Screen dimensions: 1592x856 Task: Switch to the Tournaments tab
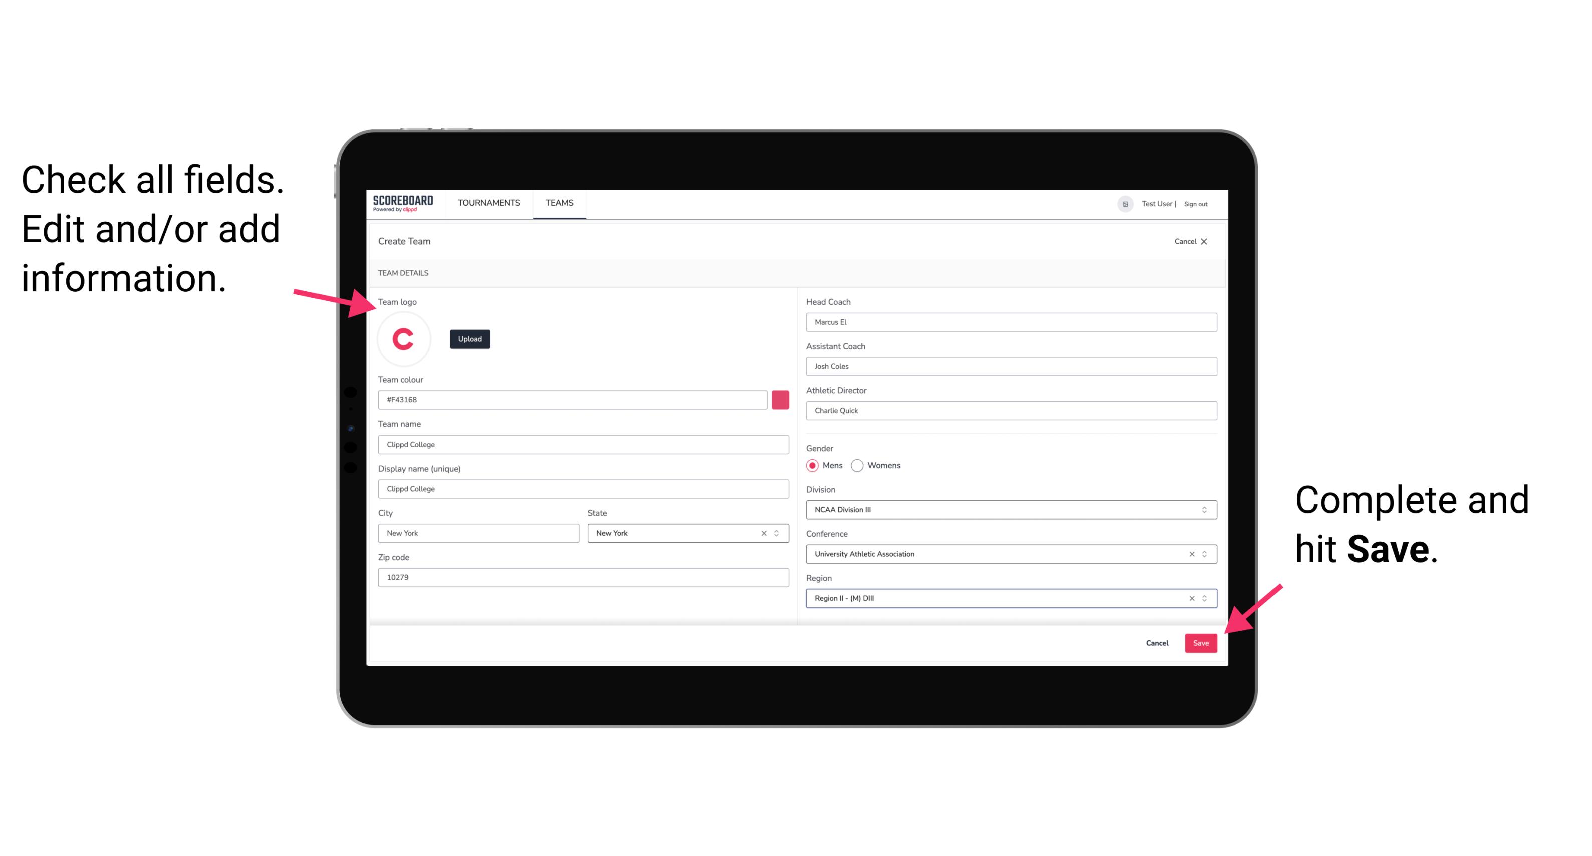[488, 202]
